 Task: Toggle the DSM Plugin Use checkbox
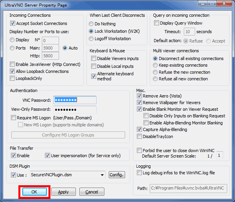(13, 175)
